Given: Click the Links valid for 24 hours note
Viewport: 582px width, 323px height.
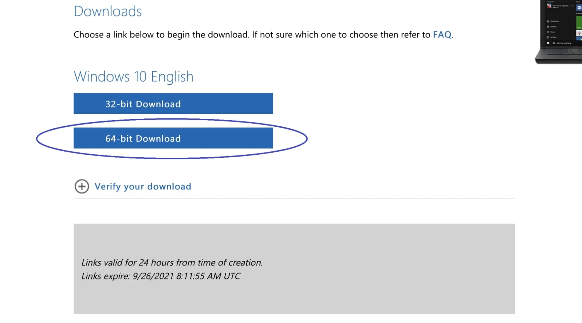Looking at the screenshot, I should [172, 262].
